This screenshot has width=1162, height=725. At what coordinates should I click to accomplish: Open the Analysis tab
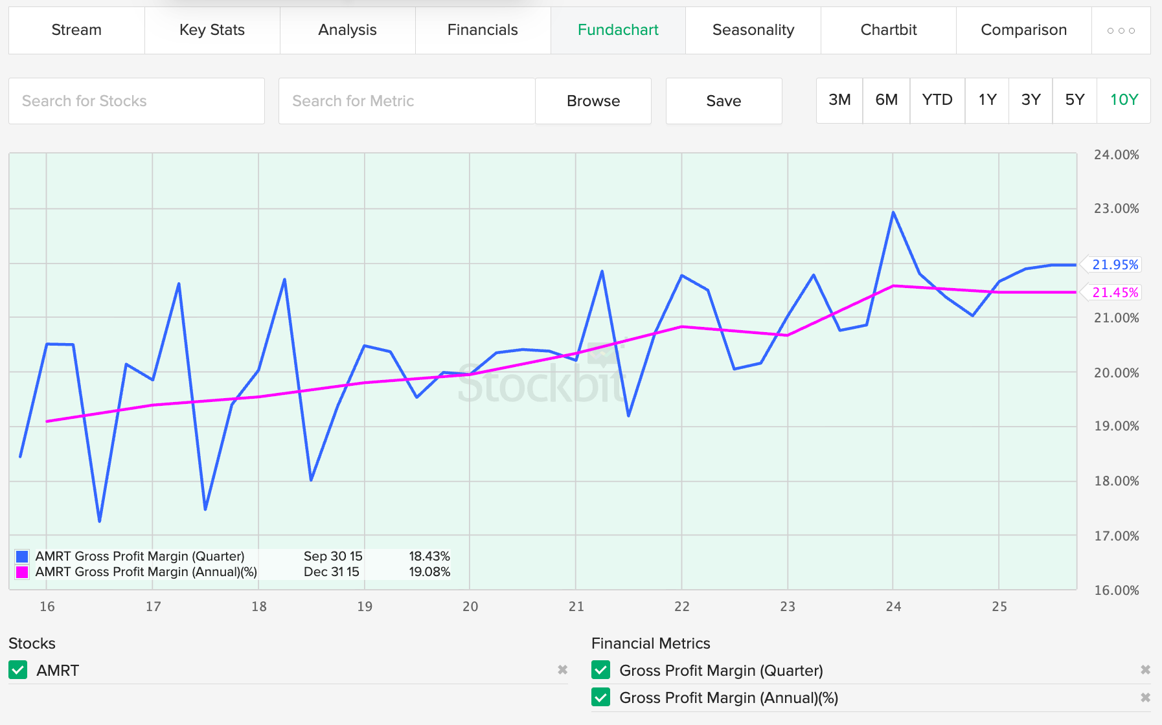(x=347, y=30)
